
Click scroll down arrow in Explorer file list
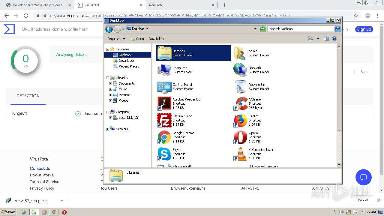(x=339, y=165)
